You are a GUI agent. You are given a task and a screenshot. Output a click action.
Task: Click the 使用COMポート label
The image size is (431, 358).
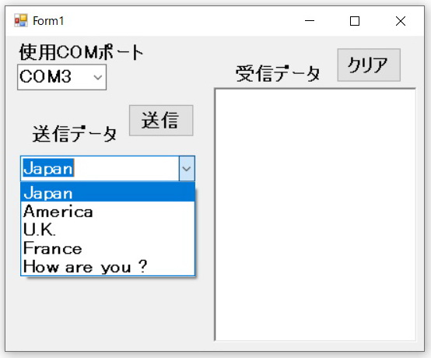[81, 52]
